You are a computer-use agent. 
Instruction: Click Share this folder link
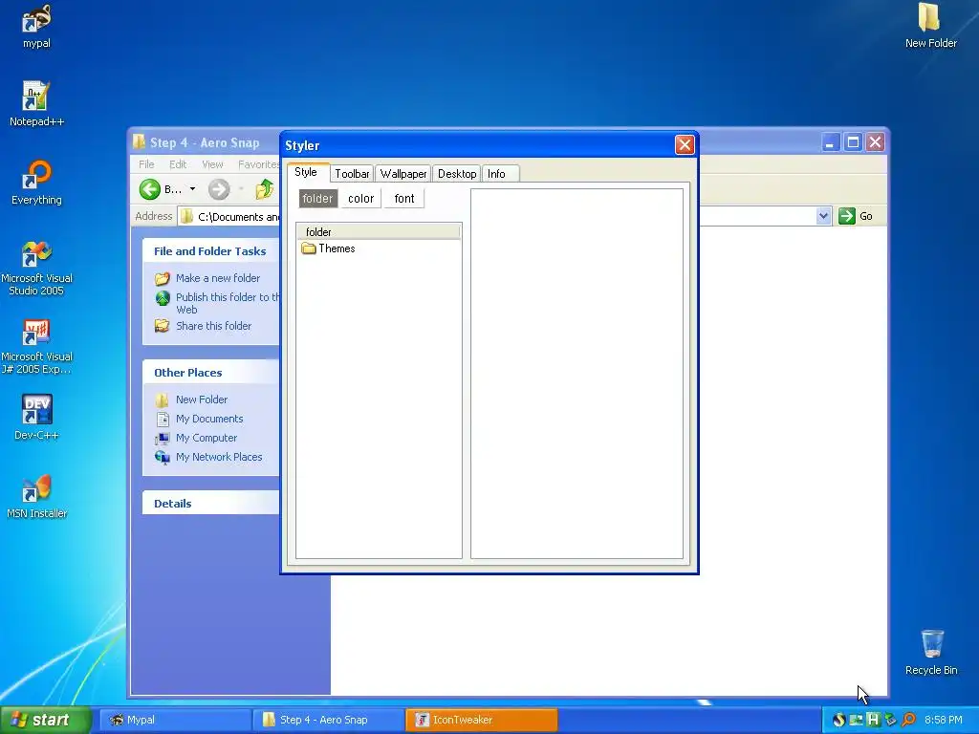213,326
